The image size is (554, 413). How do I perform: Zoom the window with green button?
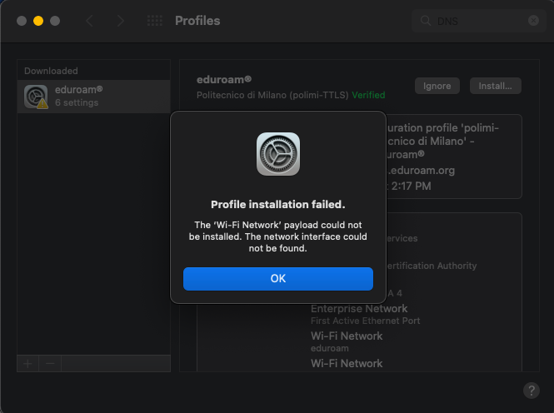[54, 21]
